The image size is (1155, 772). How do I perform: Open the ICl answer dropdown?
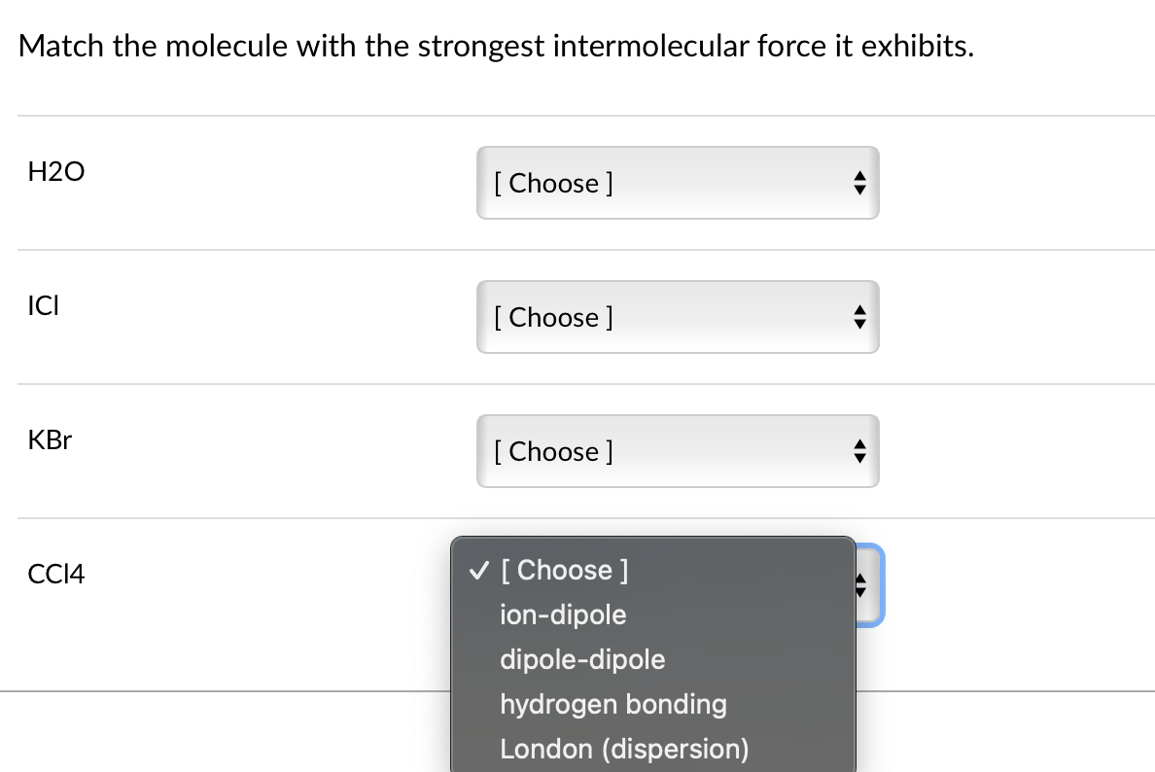point(677,317)
